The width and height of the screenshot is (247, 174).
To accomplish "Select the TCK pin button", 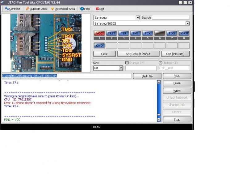I will [148, 34].
